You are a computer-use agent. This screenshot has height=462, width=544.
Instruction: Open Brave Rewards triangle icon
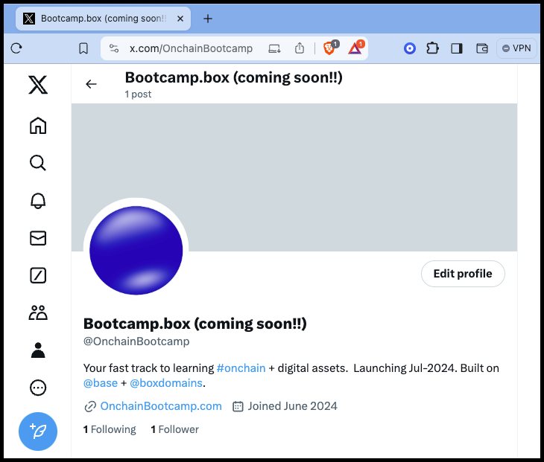point(355,48)
